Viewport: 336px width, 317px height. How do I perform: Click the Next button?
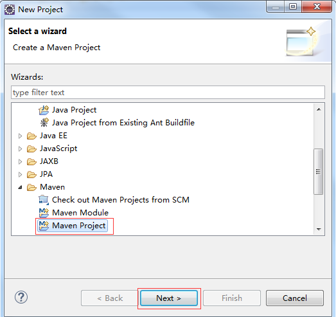169,298
